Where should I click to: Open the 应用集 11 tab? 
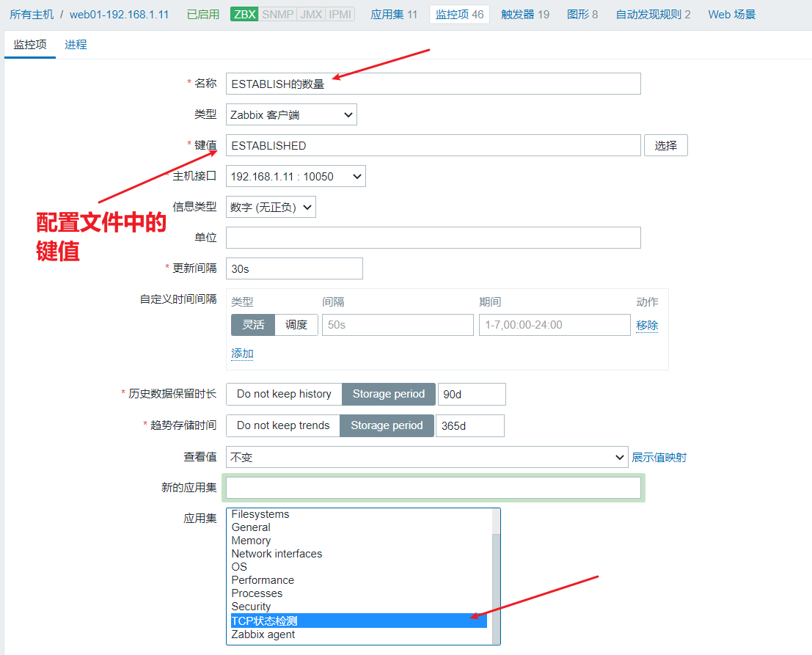(x=394, y=15)
